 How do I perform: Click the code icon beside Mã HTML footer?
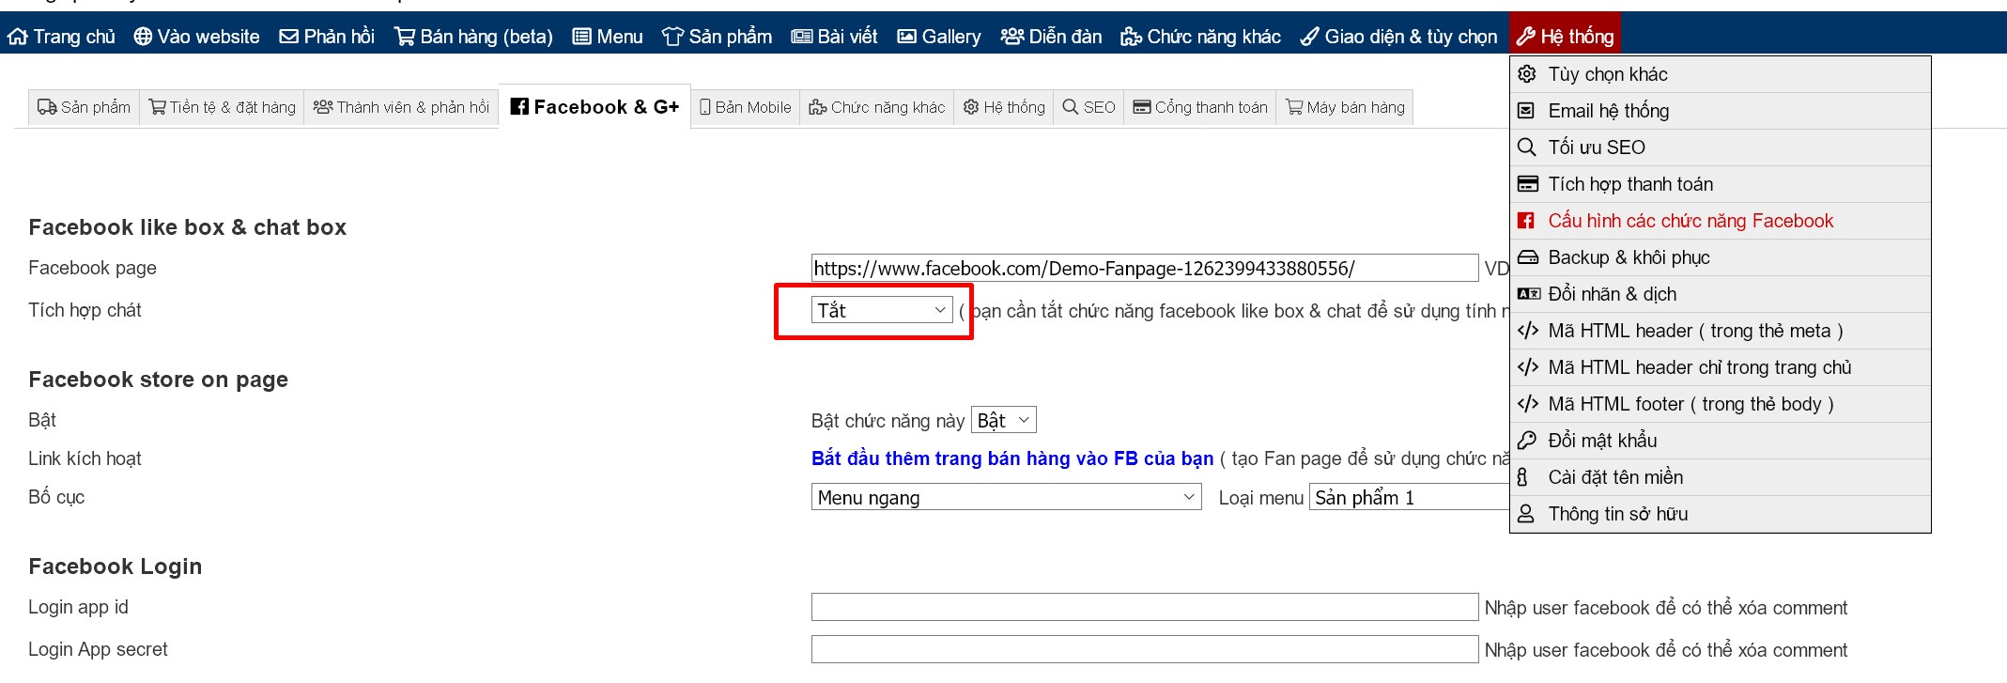1528,404
